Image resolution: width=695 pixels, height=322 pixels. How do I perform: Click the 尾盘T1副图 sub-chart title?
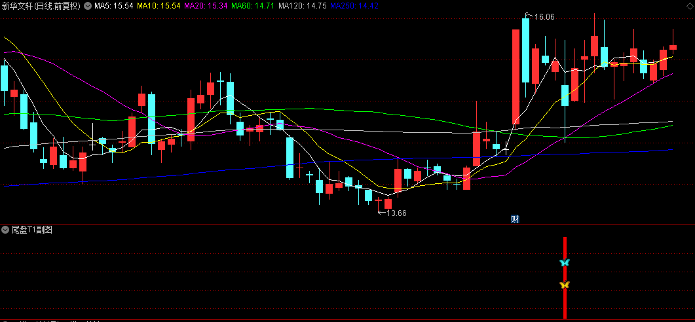31,230
